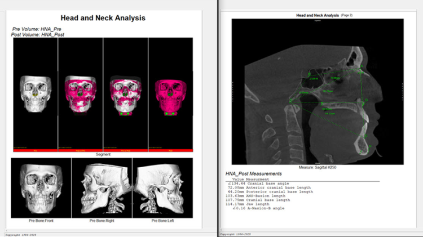
Task: Click the Pre Bone Front skull image
Action: (41, 187)
